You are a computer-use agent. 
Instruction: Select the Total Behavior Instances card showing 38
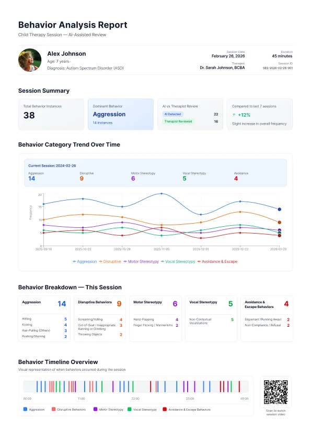pos(51,114)
